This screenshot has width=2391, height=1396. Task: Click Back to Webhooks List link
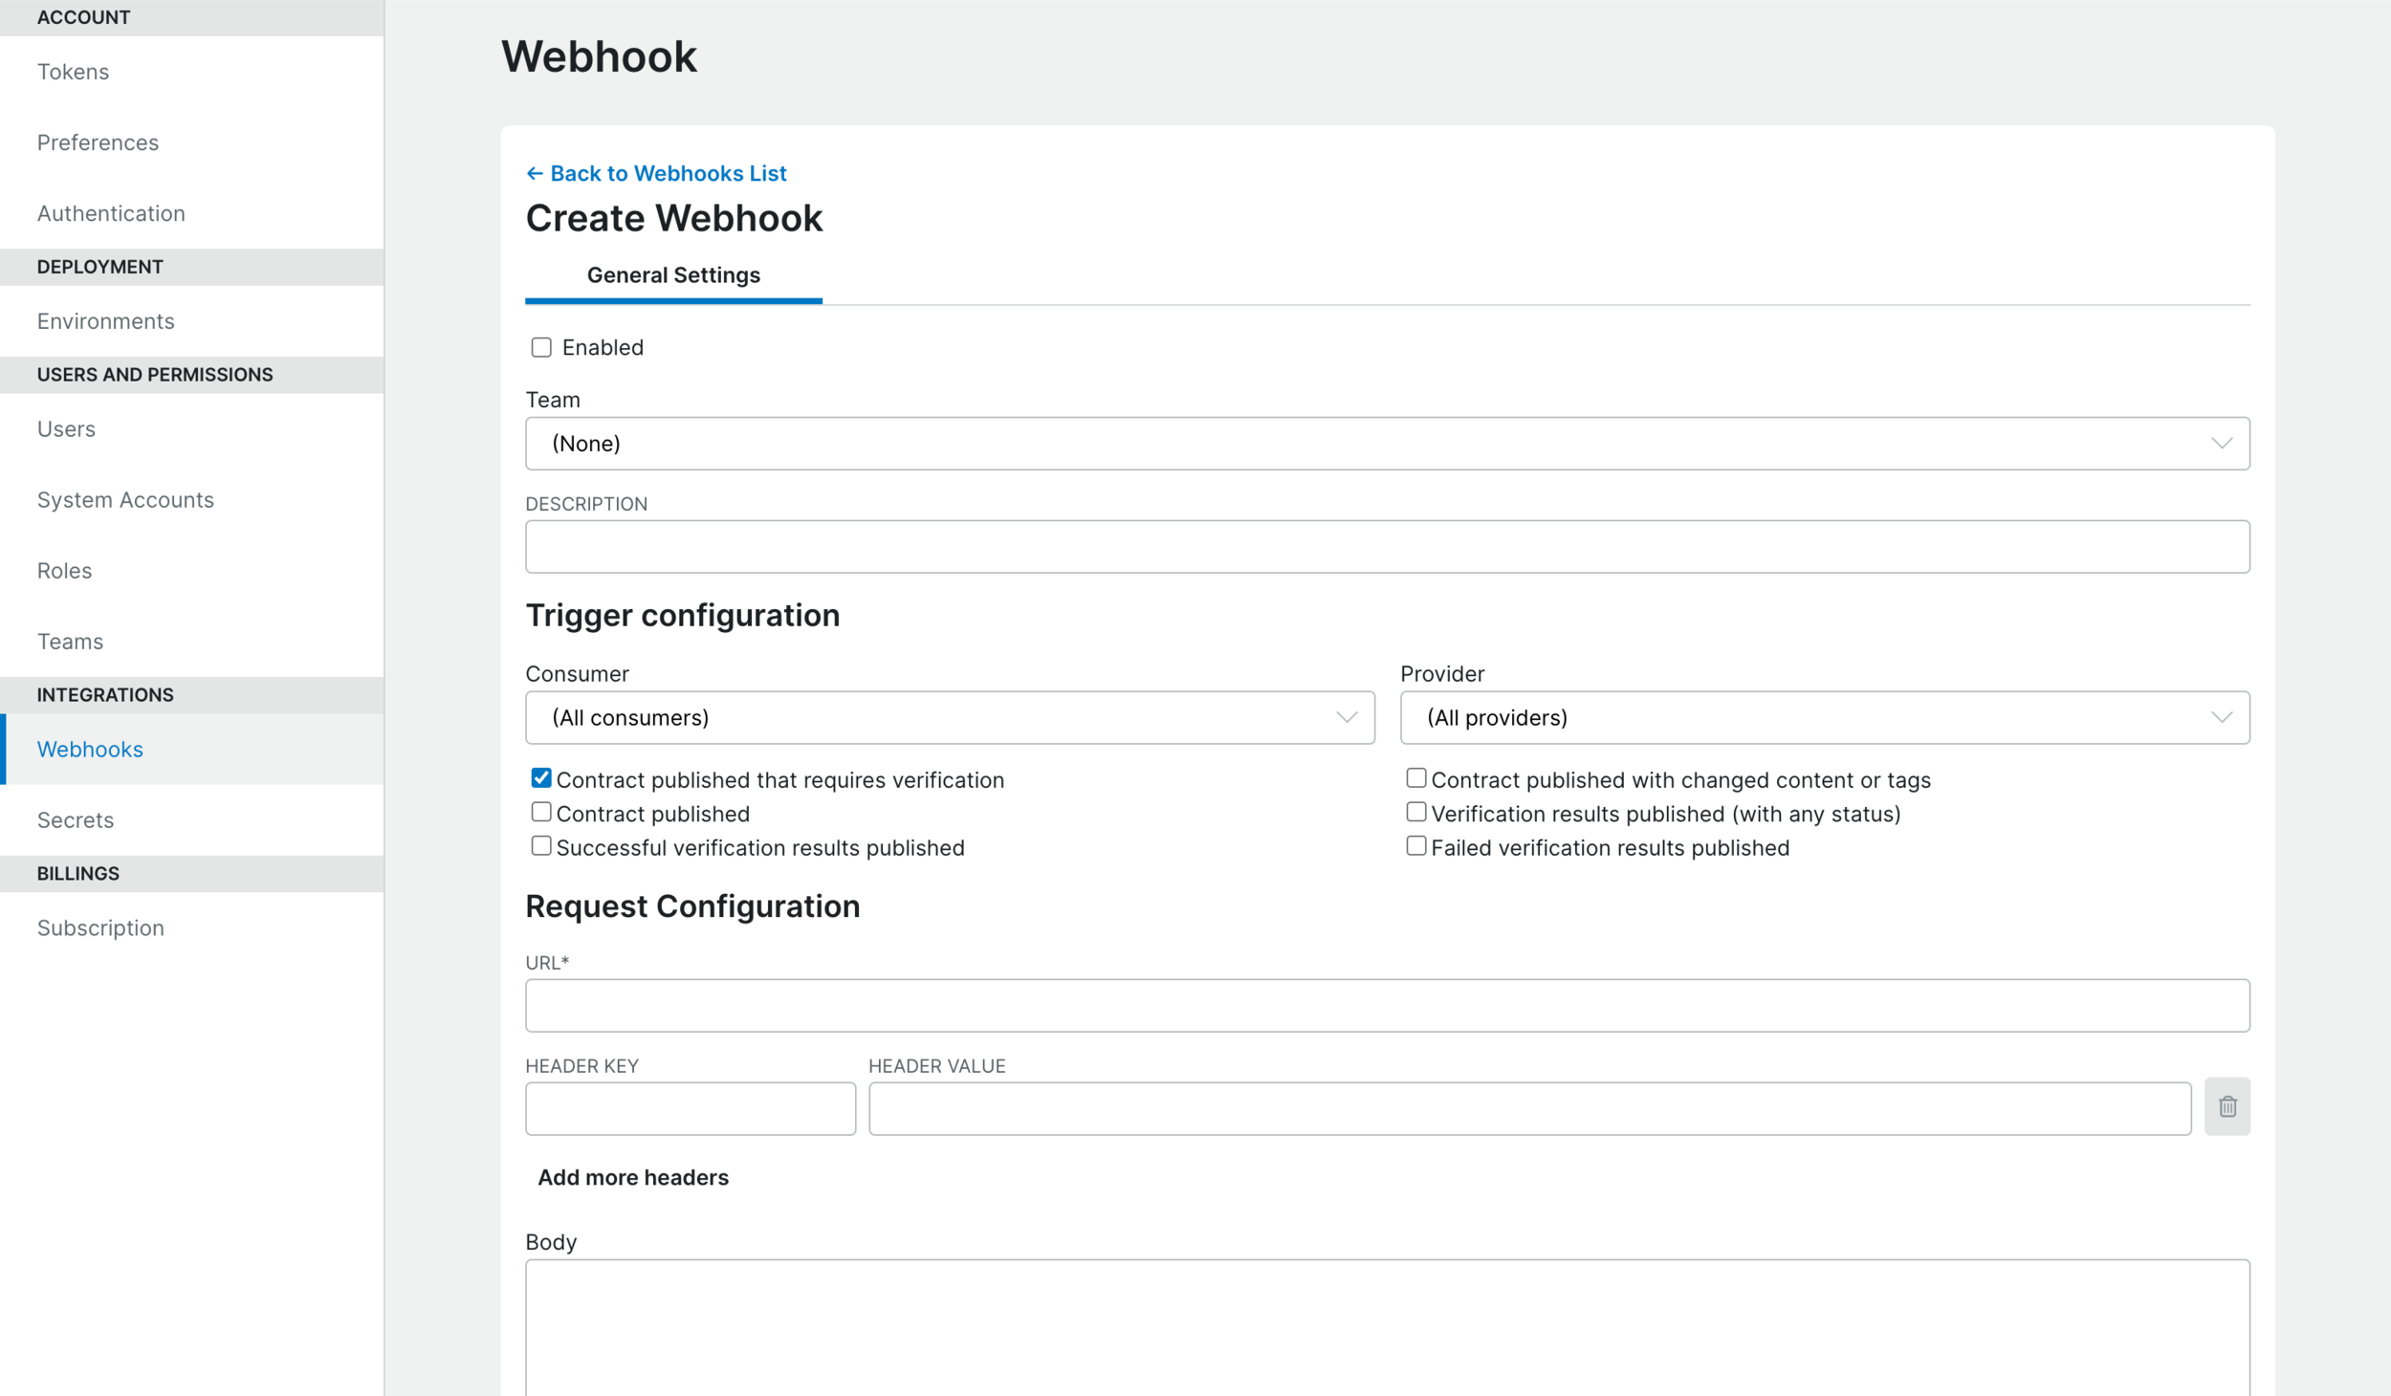point(656,173)
